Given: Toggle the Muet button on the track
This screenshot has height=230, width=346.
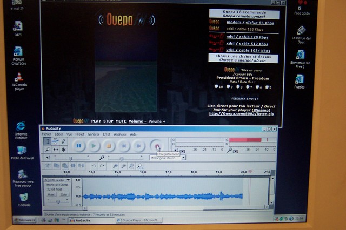Looking at the screenshot, I should (x=51, y=194).
